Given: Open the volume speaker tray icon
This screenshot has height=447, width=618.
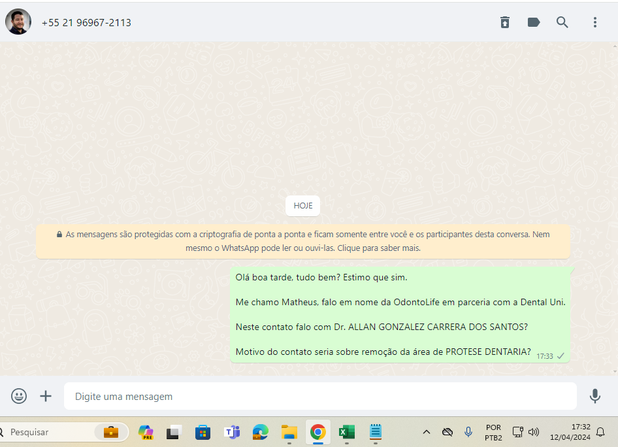Looking at the screenshot, I should coord(534,432).
